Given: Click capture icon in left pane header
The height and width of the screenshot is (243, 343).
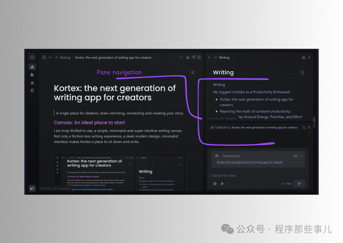Looking at the screenshot, I should pos(188,57).
